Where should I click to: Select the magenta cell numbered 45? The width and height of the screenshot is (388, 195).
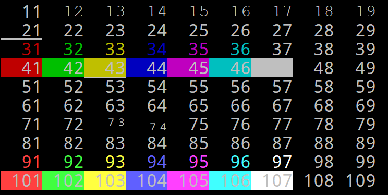[188, 68]
